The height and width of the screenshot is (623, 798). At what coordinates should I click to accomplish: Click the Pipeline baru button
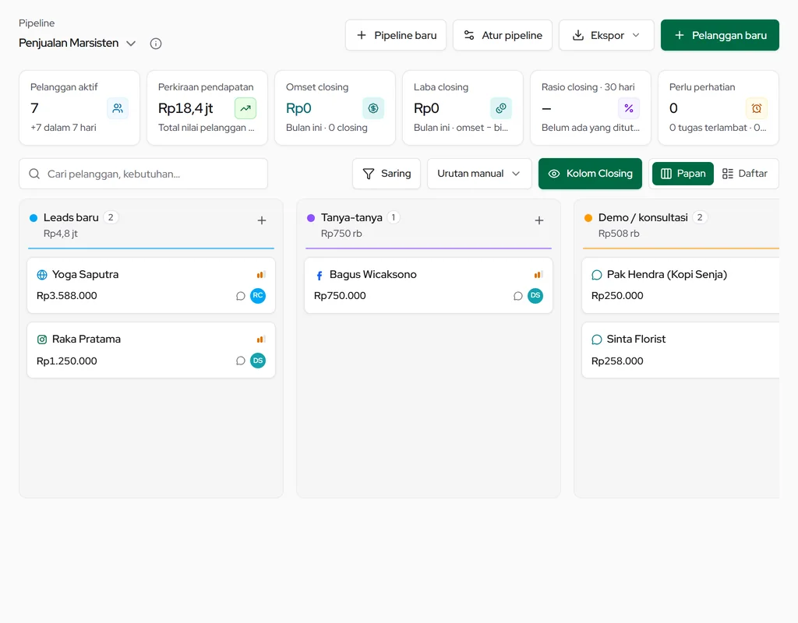[x=396, y=35]
